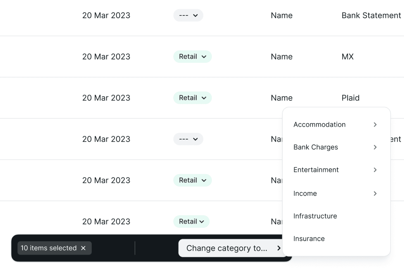The height and width of the screenshot is (274, 404).
Task: Open the Retail dropdown in the fifth row
Action: coord(192,180)
